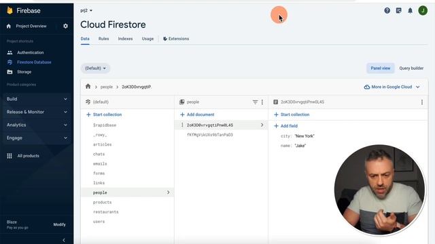The width and height of the screenshot is (435, 244).
Task: Click the Storage folder icon
Action: pos(10,72)
